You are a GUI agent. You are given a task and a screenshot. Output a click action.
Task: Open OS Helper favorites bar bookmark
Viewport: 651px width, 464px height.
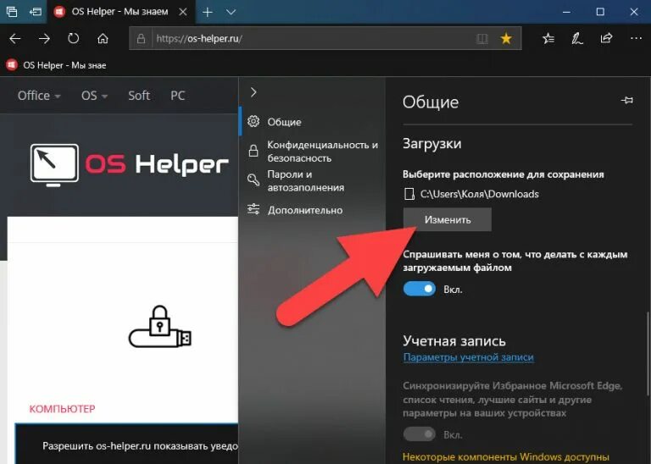pyautogui.click(x=56, y=65)
